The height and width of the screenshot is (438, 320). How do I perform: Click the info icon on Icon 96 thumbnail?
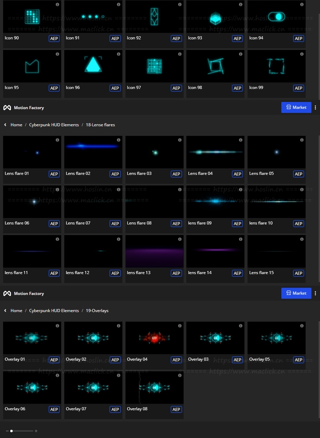coord(119,54)
